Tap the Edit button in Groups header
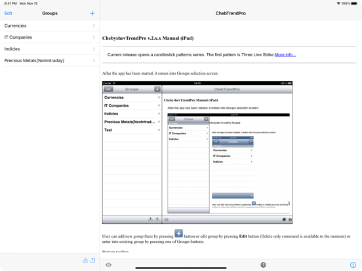Image resolution: width=362 pixels, height=271 pixels. tap(8, 13)
